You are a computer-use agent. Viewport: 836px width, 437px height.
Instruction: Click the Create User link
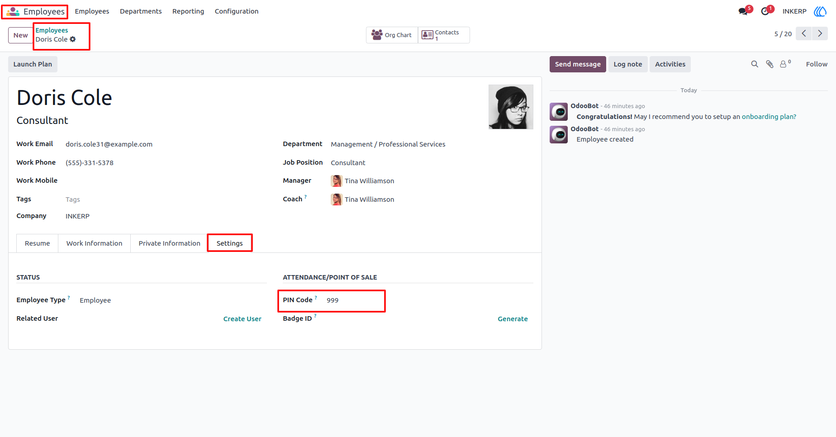tap(242, 319)
